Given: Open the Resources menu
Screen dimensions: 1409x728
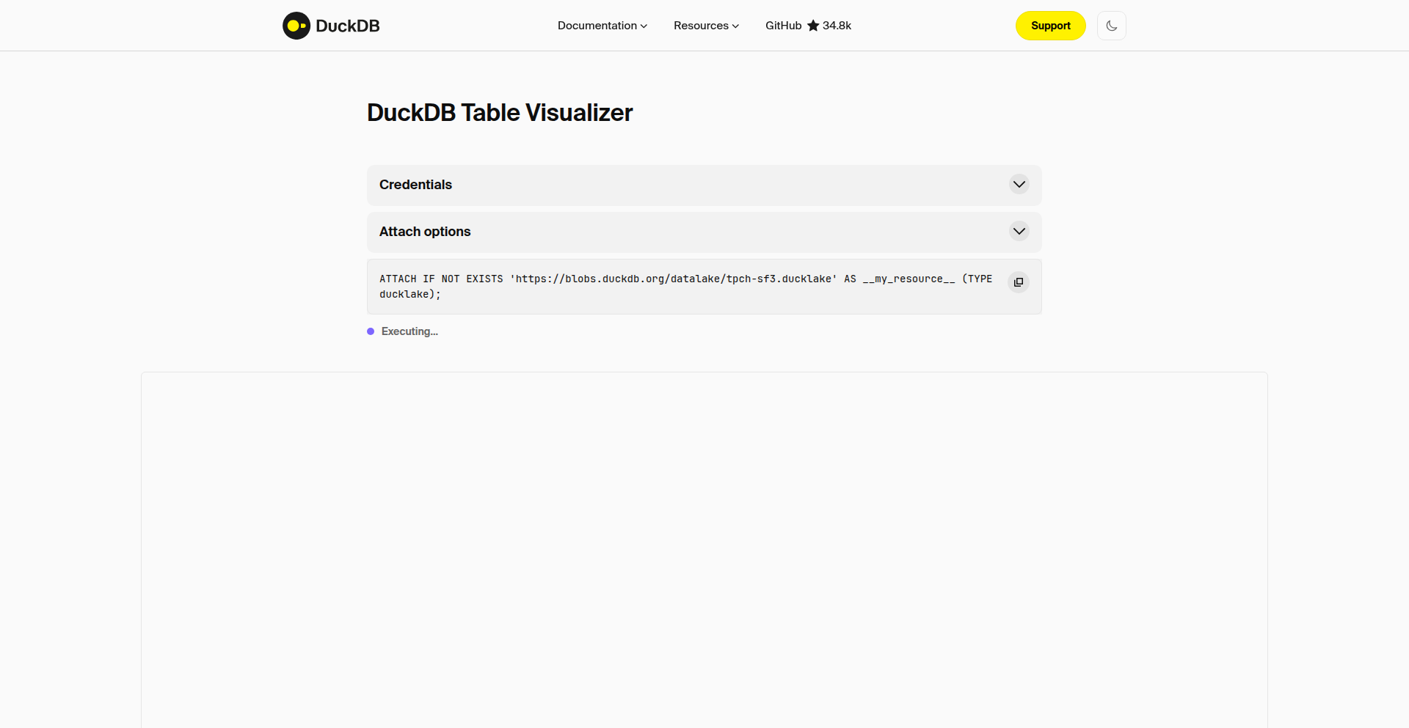Looking at the screenshot, I should (x=705, y=25).
